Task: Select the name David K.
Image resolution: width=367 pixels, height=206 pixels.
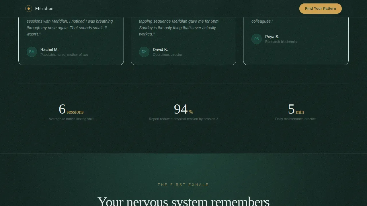Action: (x=160, y=49)
